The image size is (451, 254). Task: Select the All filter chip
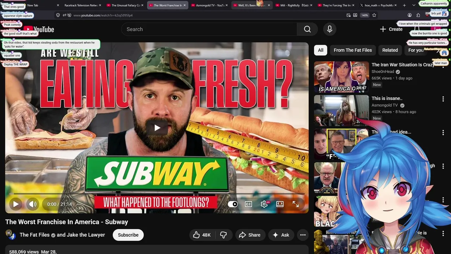point(321,50)
